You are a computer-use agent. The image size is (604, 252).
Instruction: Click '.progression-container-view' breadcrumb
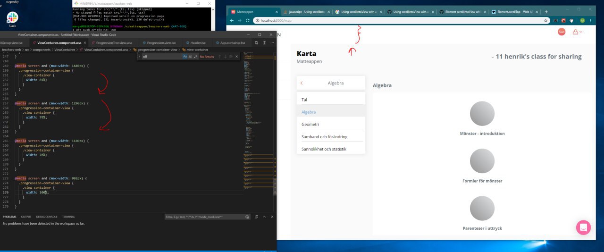pyautogui.click(x=157, y=49)
